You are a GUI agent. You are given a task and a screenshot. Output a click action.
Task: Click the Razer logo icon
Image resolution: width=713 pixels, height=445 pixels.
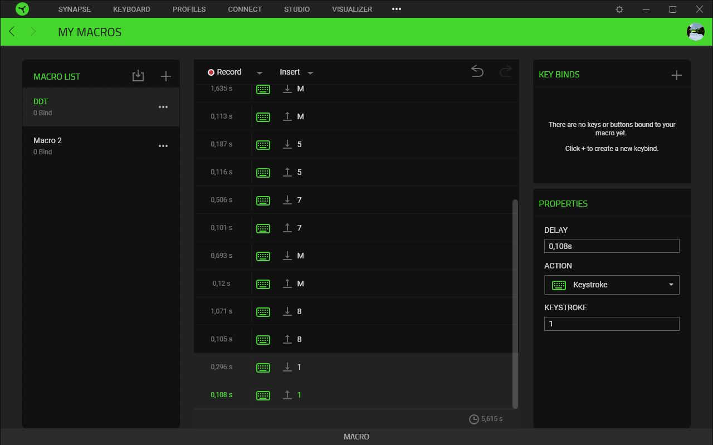(22, 9)
